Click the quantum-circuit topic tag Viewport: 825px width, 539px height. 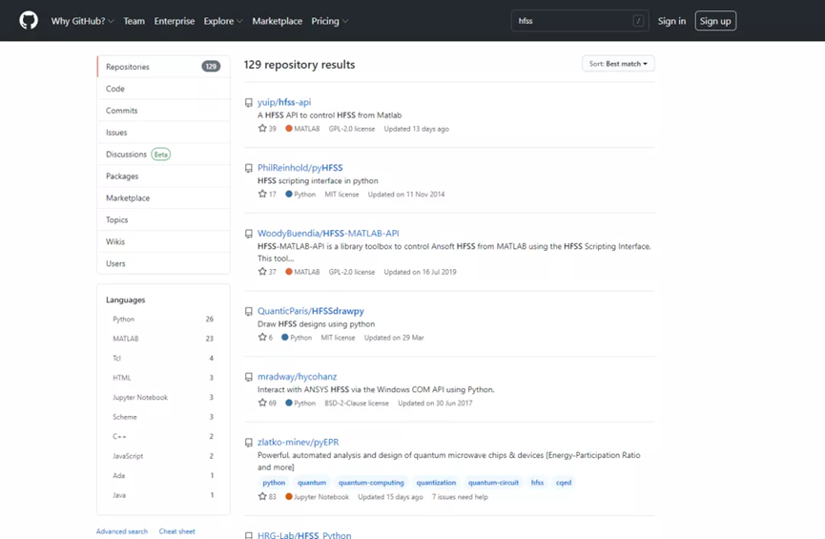(x=493, y=483)
